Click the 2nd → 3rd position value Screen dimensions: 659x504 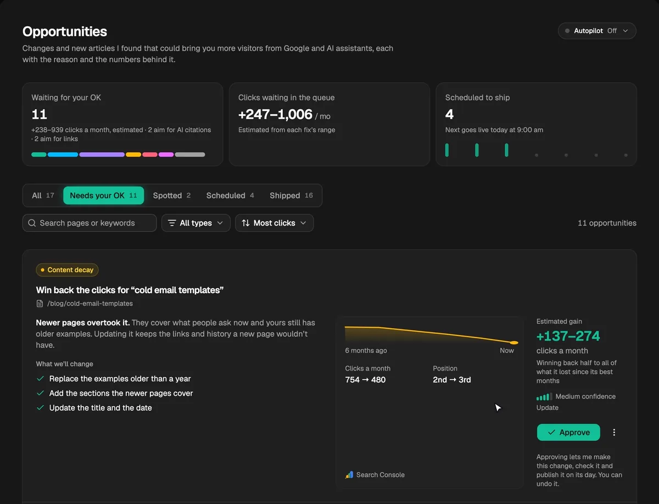click(x=452, y=379)
